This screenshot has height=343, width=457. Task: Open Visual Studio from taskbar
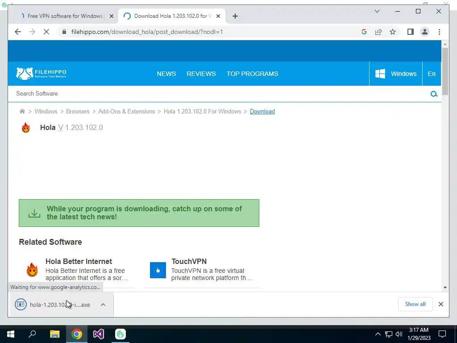coord(99,334)
